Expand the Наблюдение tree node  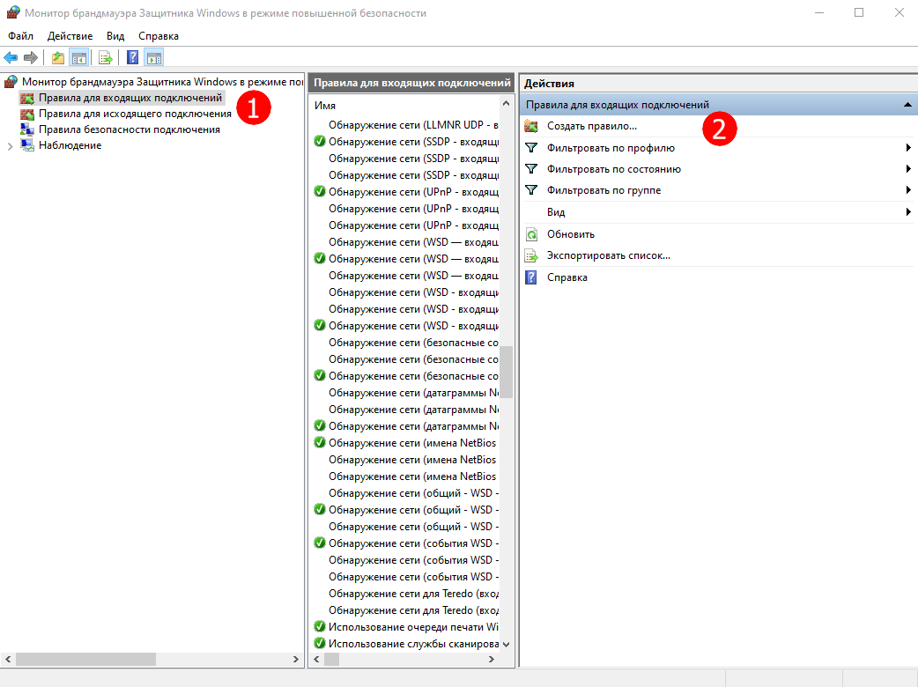10,146
